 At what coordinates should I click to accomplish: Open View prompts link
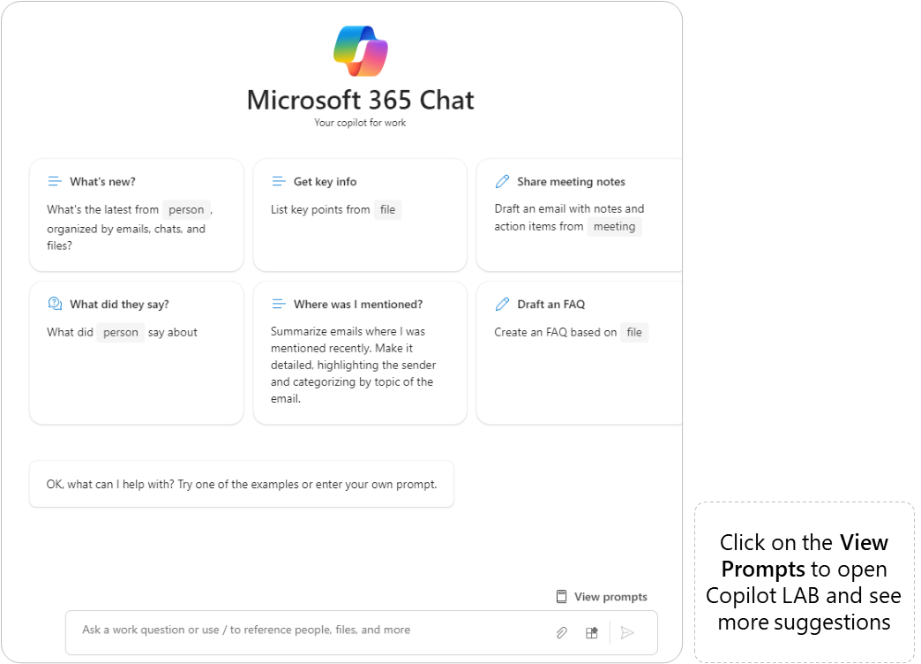[610, 597]
